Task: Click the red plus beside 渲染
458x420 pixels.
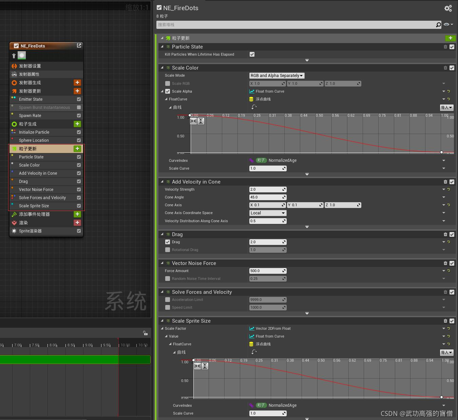Action: click(x=77, y=223)
